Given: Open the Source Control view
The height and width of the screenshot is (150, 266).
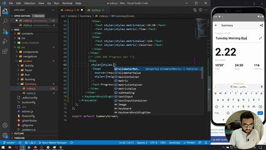Looking at the screenshot, I should pos(5,32).
